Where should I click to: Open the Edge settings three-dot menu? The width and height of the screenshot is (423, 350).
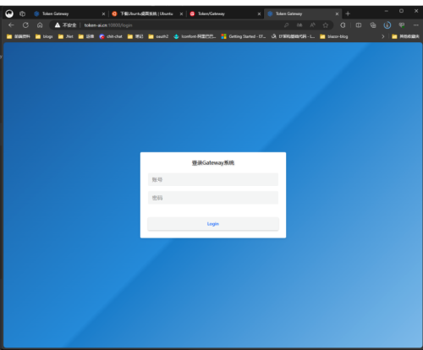click(x=415, y=25)
